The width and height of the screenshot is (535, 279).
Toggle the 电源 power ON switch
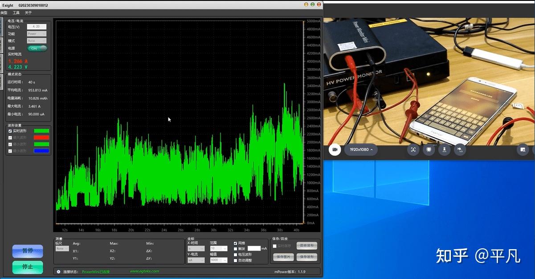click(x=37, y=48)
